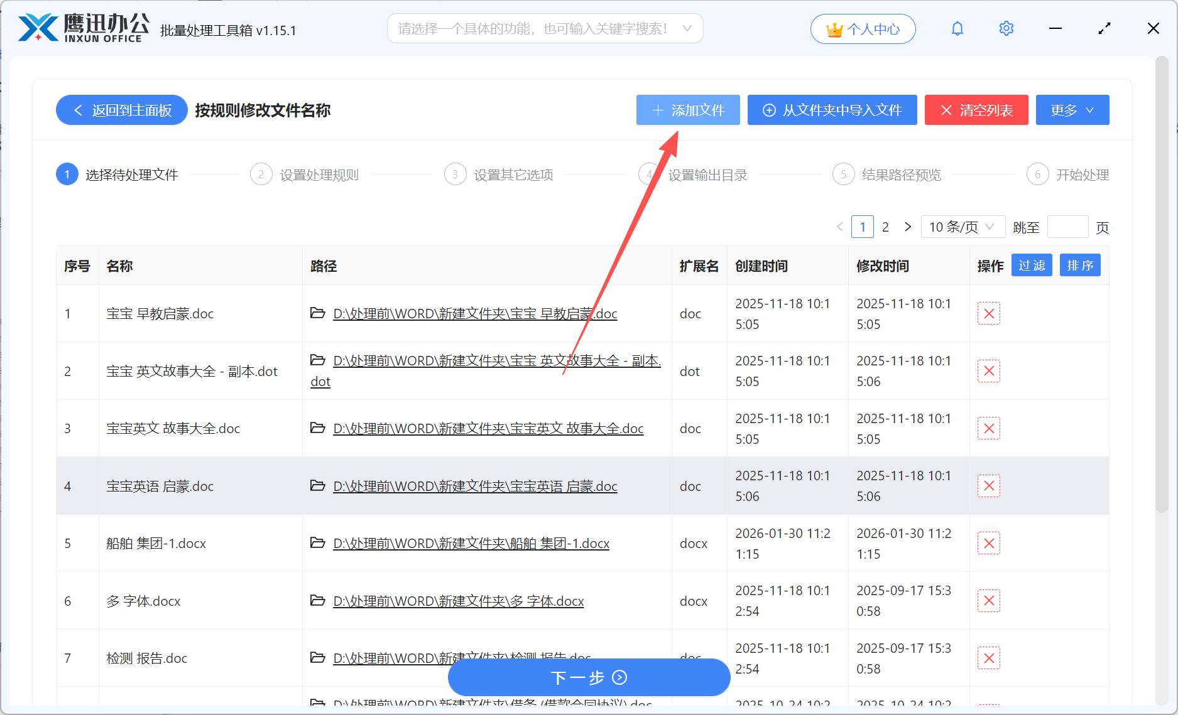This screenshot has width=1178, height=715.
Task: Open folder icon for 船舶 集团-1.docx
Action: click(318, 542)
